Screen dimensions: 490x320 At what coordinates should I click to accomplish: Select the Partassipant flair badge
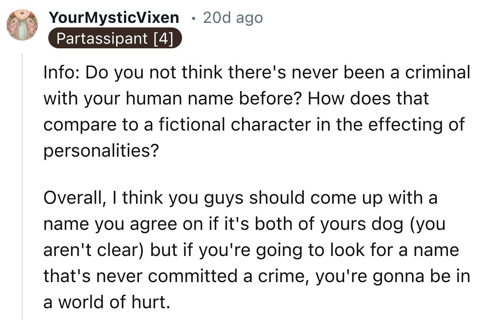pyautogui.click(x=115, y=39)
